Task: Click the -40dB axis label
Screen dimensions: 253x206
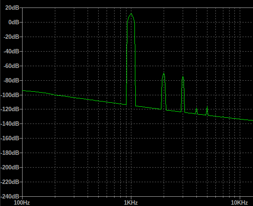Action: tap(11, 51)
